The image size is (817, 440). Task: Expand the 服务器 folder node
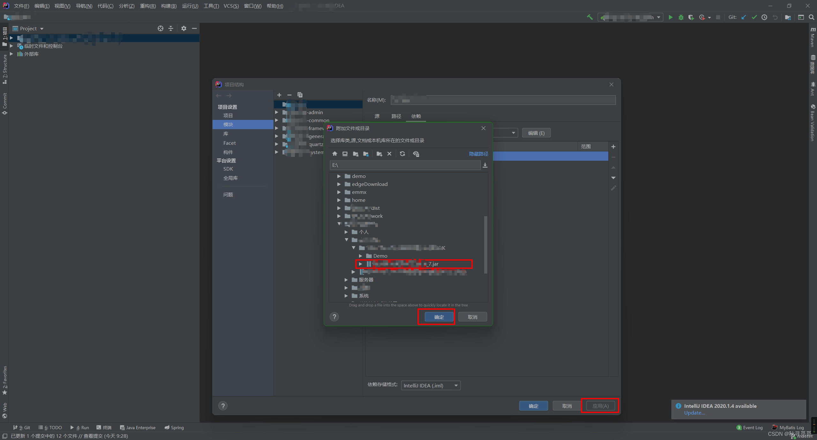[x=346, y=280]
